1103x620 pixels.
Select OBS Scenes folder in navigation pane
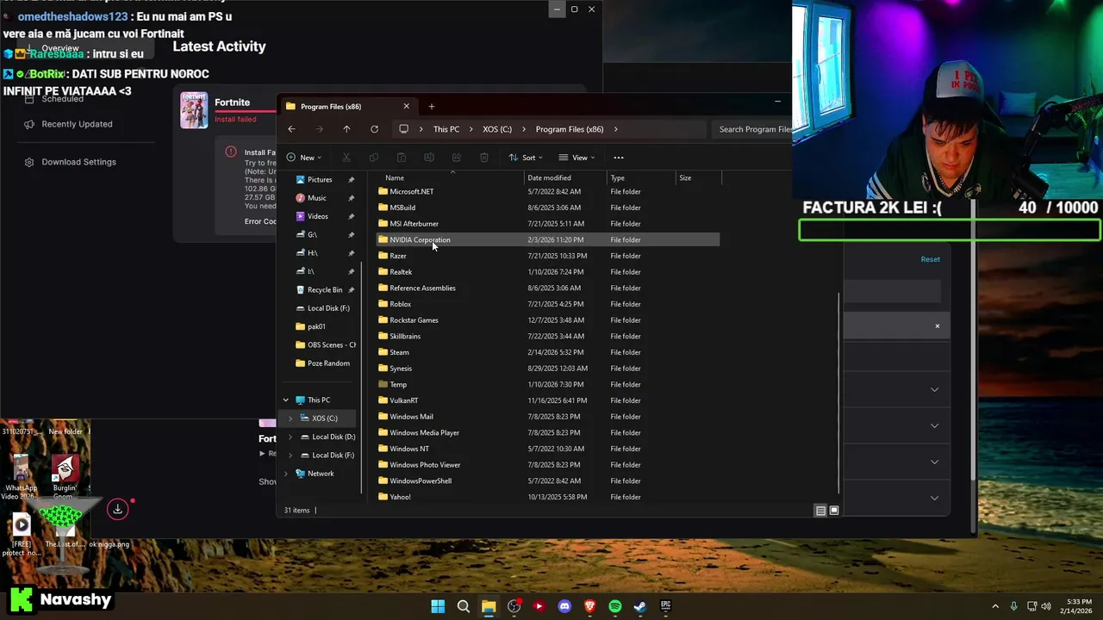pos(325,344)
